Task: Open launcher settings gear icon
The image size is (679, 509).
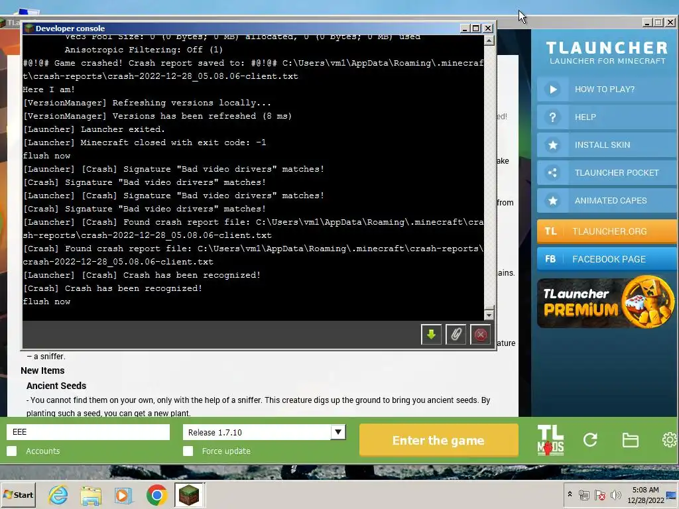Action: [670, 440]
